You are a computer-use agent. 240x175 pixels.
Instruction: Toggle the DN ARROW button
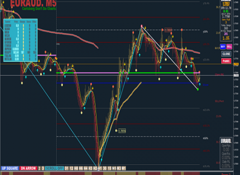tap(28, 168)
